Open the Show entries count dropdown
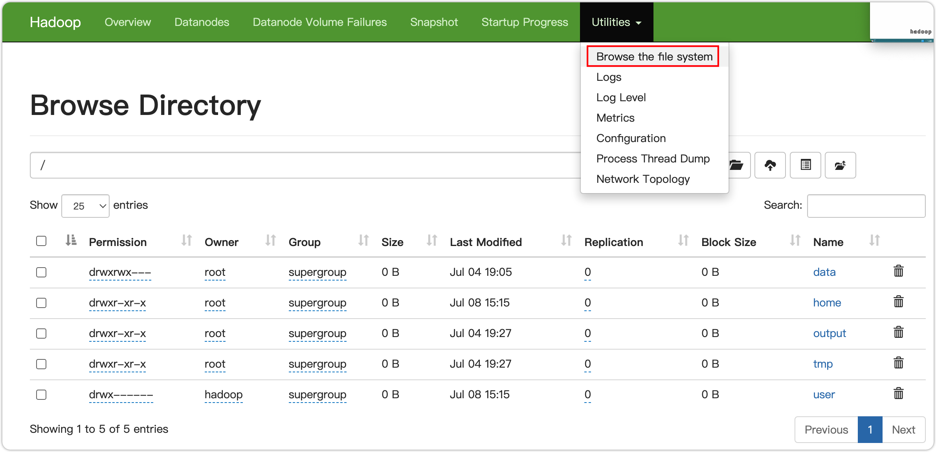Screen dimensions: 936x452 coord(85,206)
